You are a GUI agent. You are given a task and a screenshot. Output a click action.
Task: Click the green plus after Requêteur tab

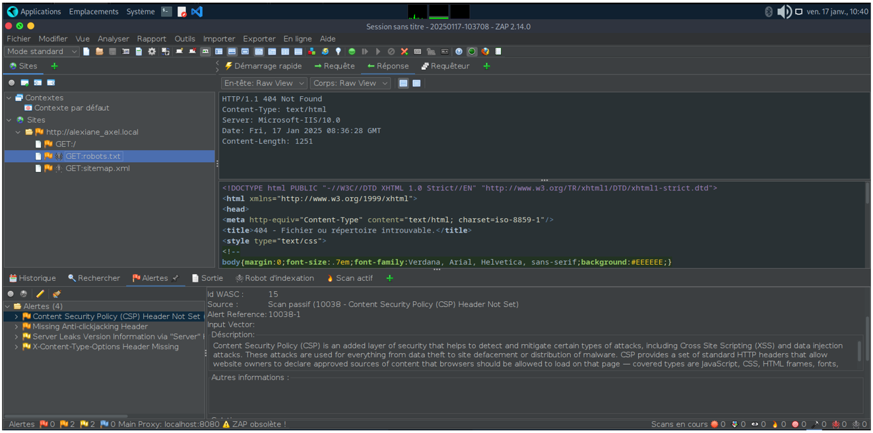[x=487, y=66]
